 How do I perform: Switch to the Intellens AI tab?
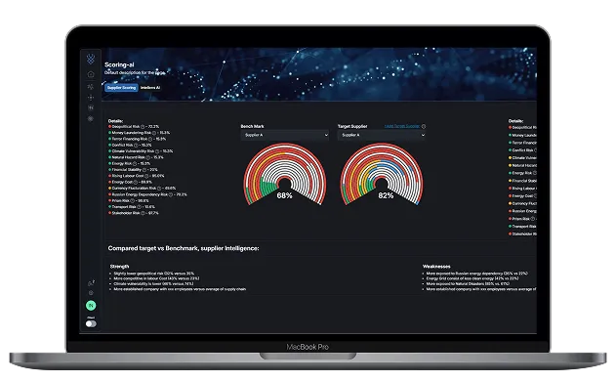(150, 88)
